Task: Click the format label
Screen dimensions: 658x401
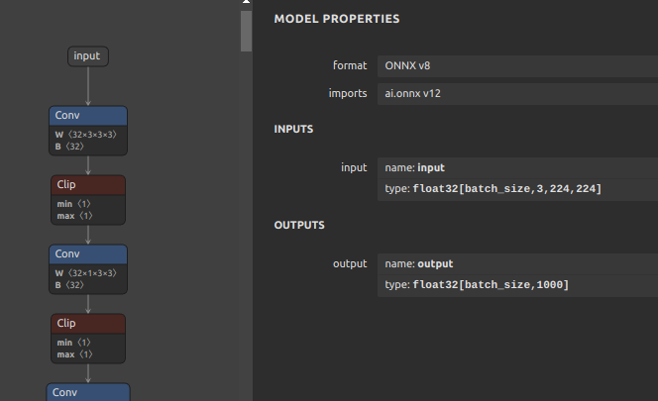Action: [x=350, y=66]
